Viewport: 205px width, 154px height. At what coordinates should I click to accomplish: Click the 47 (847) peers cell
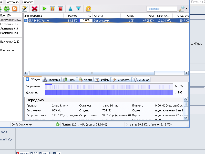148,21
